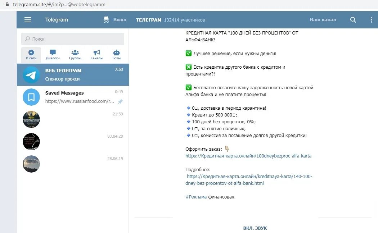The image size is (378, 233).
Task: Switch to the Диалоги tab
Action: point(53,55)
